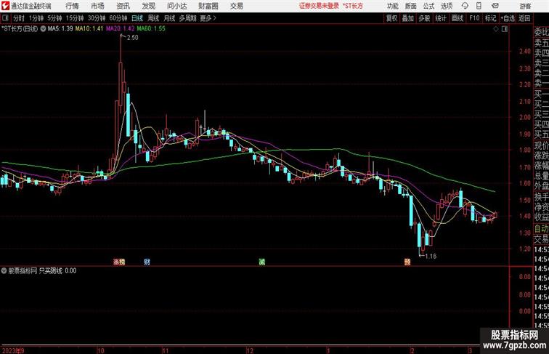Click the 标记 mark button
This screenshot has width=549, height=354.
[x=490, y=18]
